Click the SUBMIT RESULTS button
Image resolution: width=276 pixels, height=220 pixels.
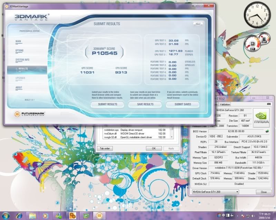[x=107, y=104]
